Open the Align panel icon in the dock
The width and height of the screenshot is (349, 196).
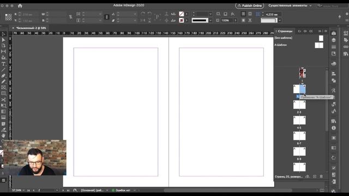[x=334, y=73]
